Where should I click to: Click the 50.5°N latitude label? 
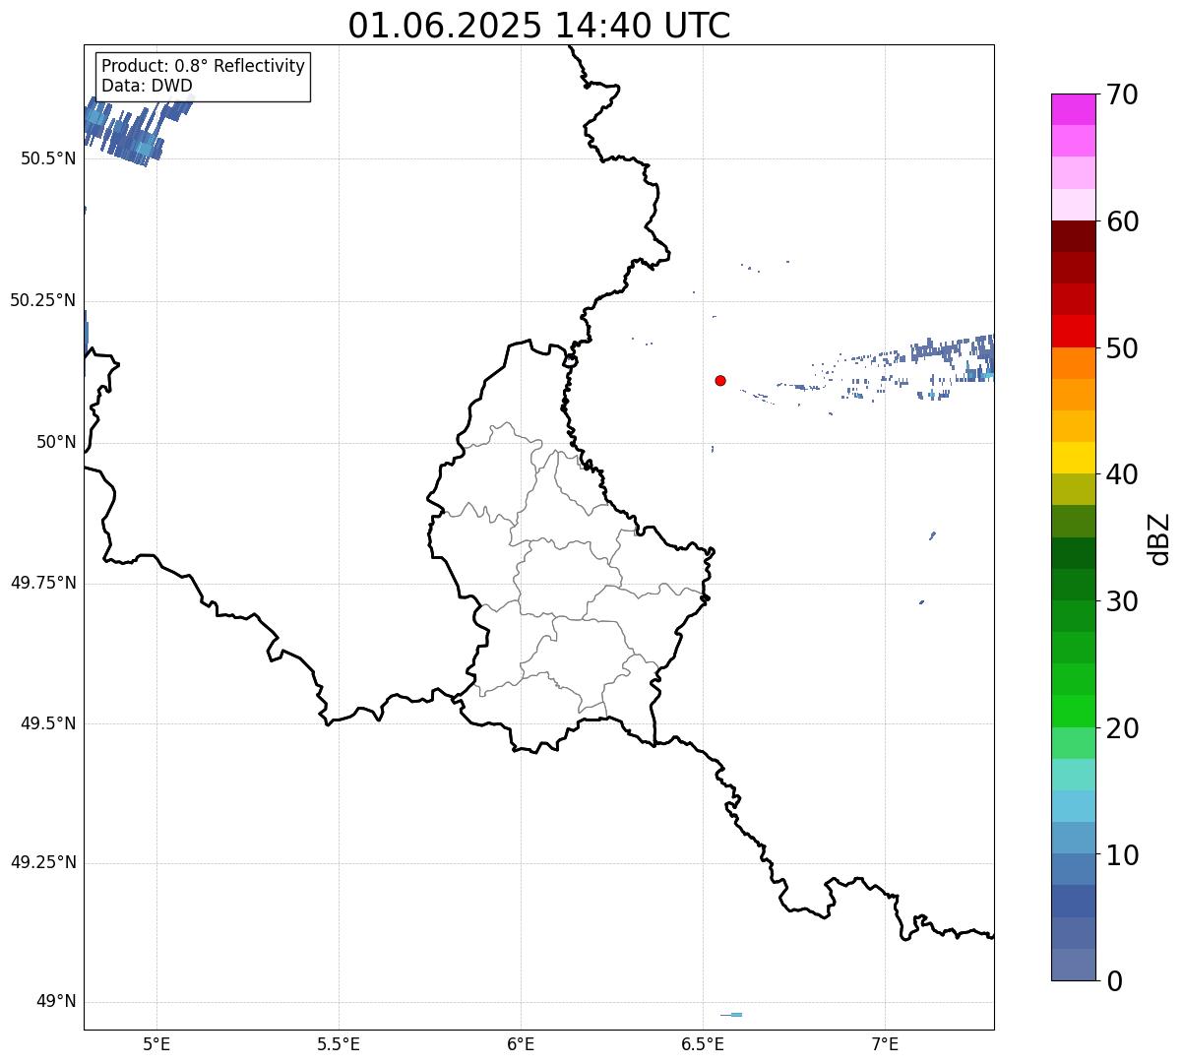(48, 158)
